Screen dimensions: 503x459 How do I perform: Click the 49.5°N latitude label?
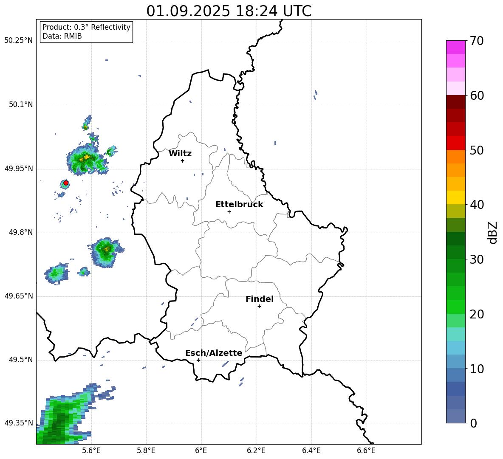pos(21,360)
